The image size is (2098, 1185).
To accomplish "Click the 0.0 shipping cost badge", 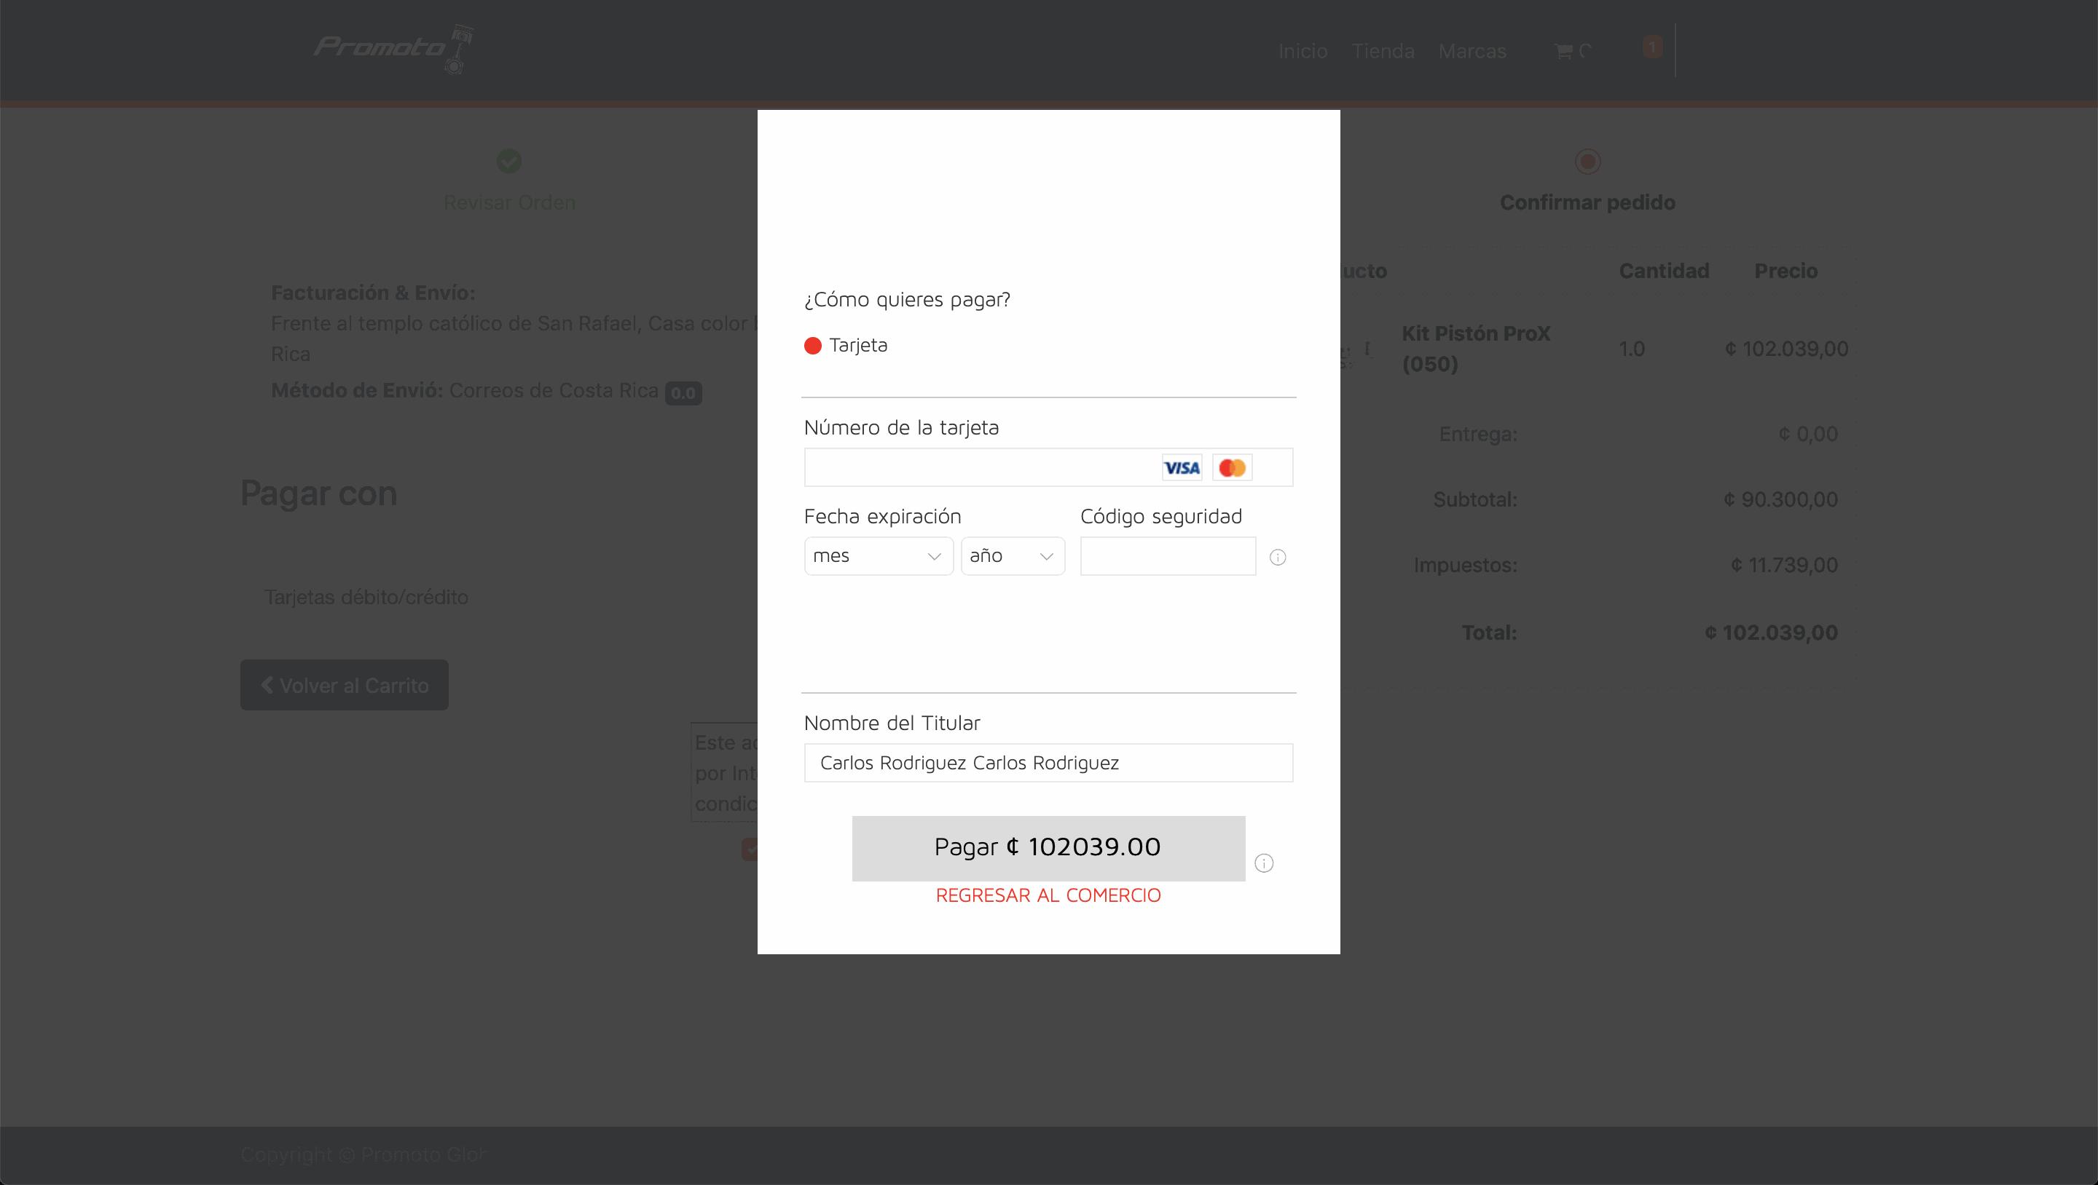I will pyautogui.click(x=683, y=393).
